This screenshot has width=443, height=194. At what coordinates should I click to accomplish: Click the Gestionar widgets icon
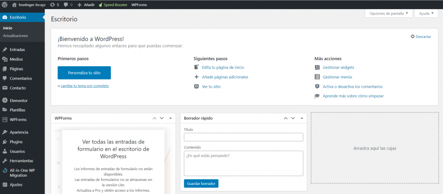tap(317, 67)
